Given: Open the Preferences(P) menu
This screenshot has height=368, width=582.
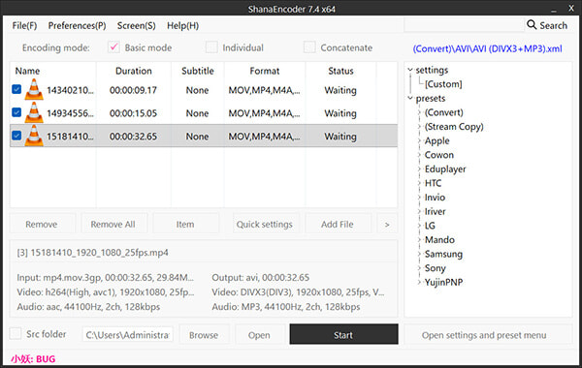Looking at the screenshot, I should [x=77, y=25].
